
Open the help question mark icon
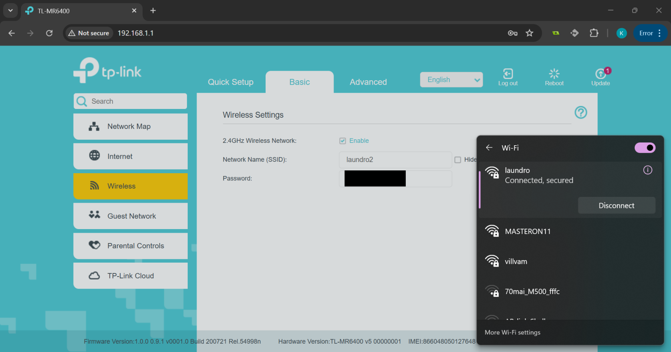pos(581,113)
